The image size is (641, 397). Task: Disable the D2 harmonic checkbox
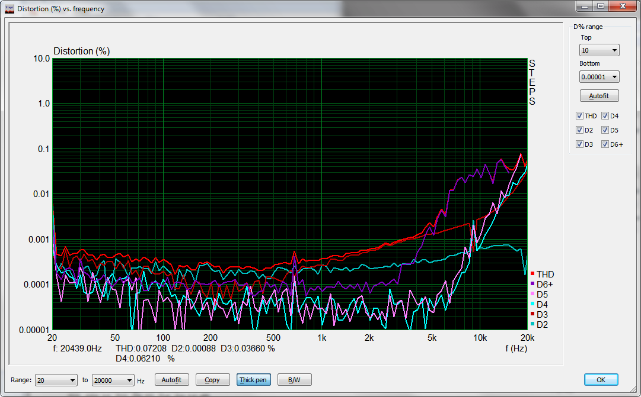coord(579,130)
